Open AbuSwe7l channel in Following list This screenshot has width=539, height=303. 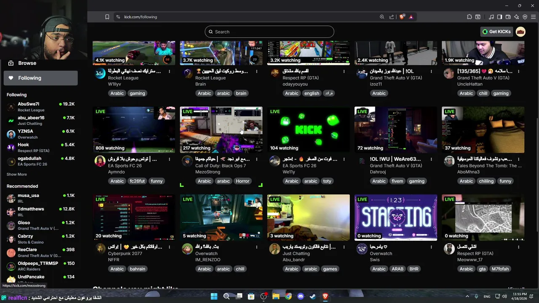coord(40,107)
